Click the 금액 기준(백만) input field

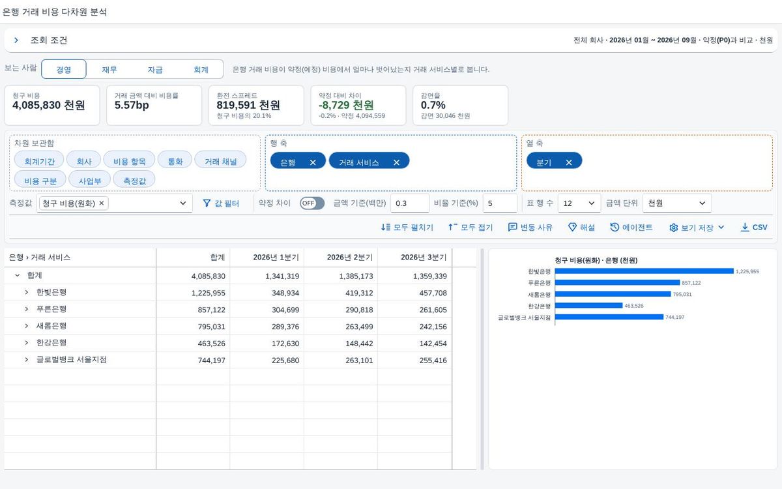(x=410, y=203)
